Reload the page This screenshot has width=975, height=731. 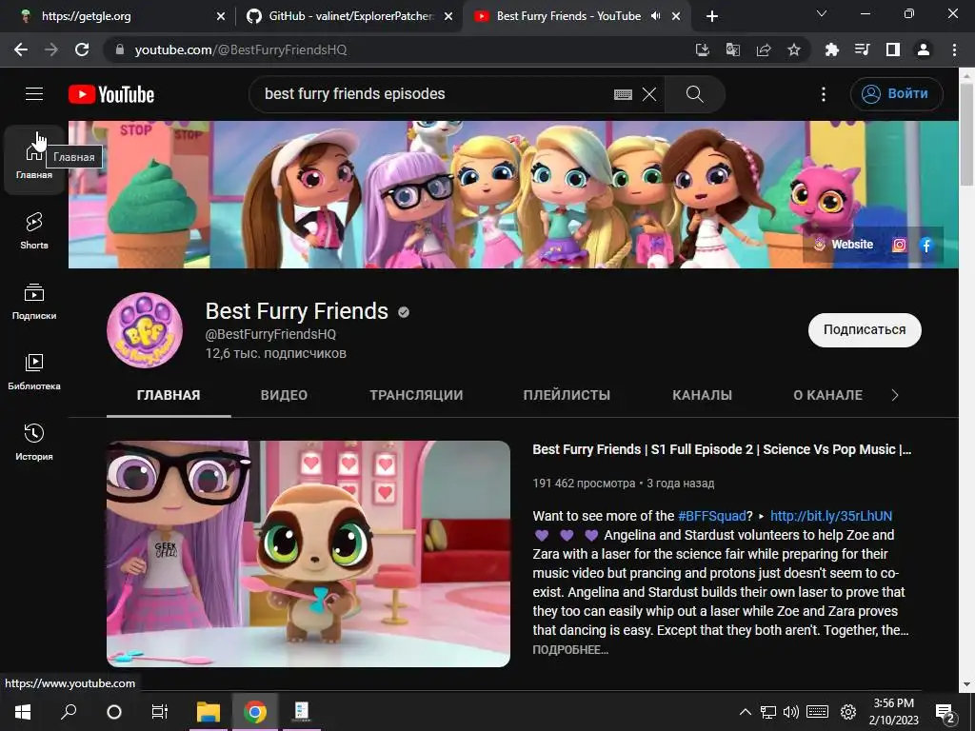[82, 49]
